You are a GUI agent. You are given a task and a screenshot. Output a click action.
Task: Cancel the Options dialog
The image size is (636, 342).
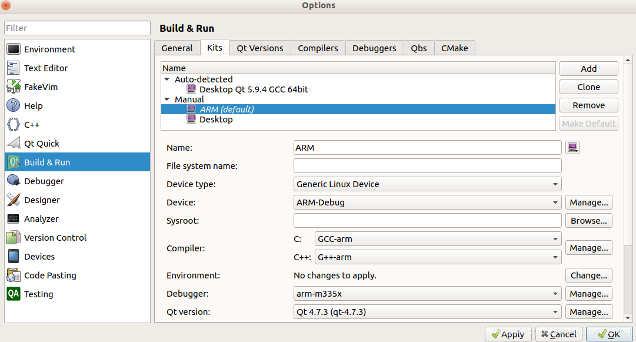point(559,334)
